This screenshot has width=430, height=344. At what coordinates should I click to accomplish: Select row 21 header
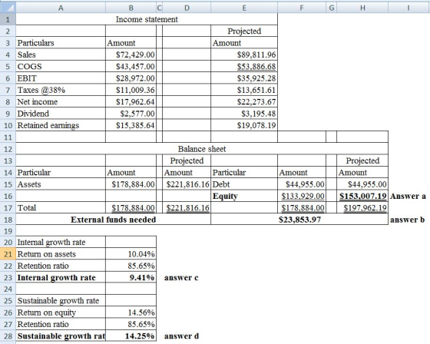(8, 254)
